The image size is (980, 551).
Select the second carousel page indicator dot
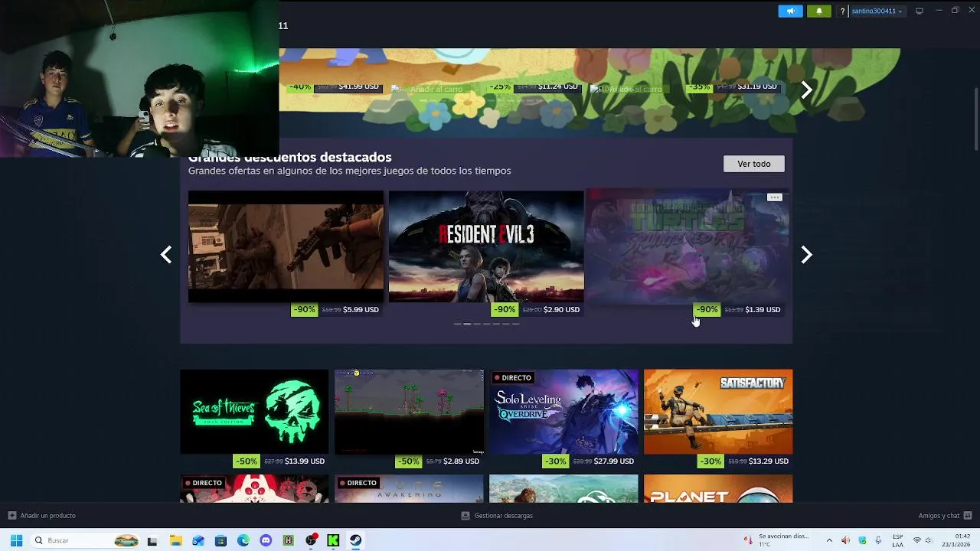point(467,324)
